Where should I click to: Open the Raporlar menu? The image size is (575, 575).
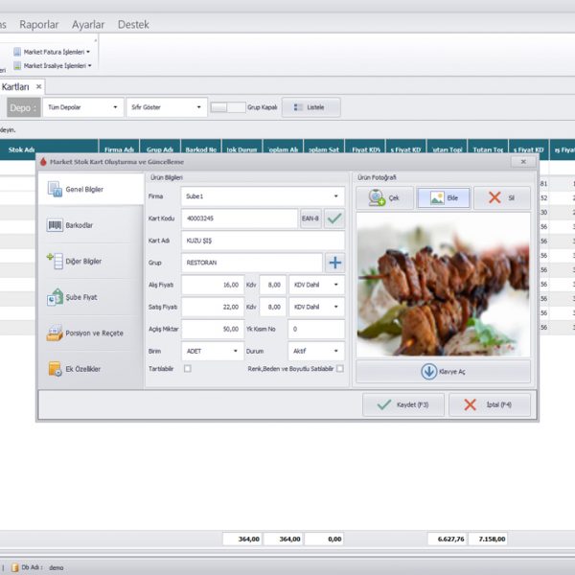point(39,25)
